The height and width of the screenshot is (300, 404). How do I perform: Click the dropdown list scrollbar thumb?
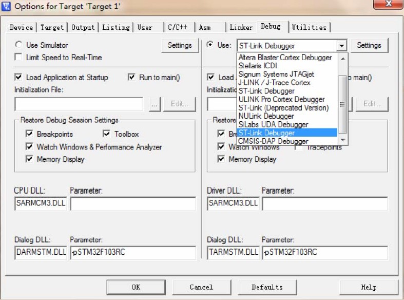pos(342,104)
